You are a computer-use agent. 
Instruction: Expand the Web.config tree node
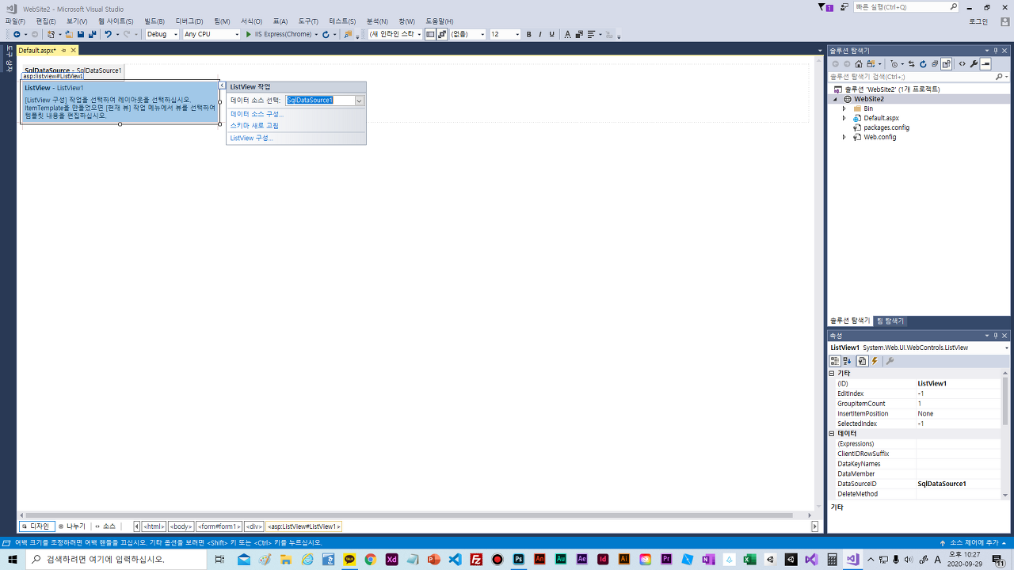point(844,137)
